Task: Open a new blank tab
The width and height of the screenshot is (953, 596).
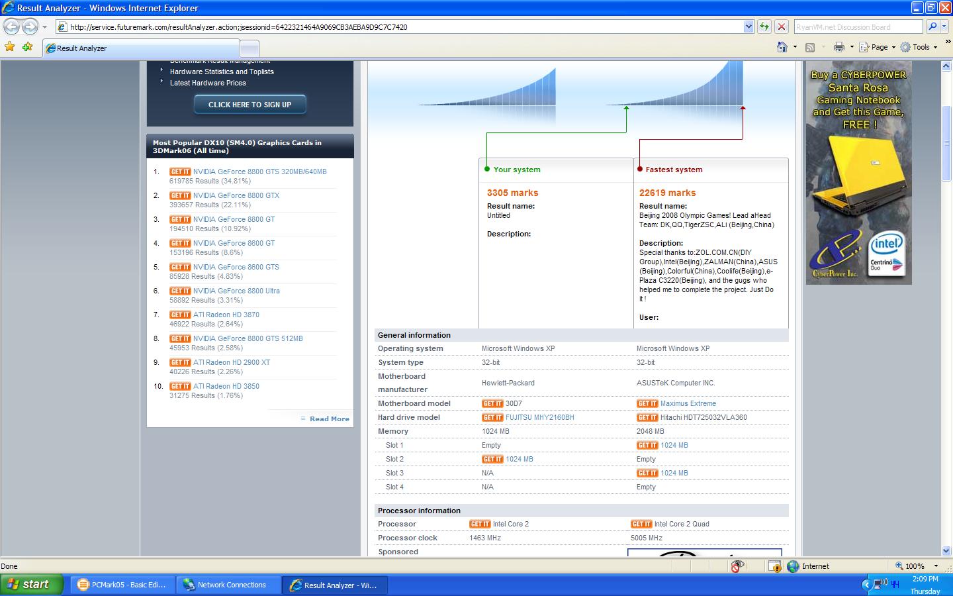Action: tap(249, 48)
